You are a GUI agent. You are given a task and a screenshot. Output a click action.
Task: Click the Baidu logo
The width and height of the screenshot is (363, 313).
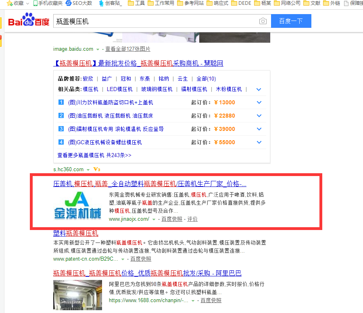point(27,21)
